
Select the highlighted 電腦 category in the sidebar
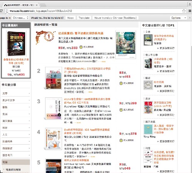coord(16,162)
